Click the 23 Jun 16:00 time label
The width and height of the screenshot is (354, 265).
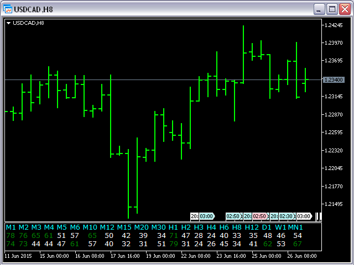click(x=231, y=256)
